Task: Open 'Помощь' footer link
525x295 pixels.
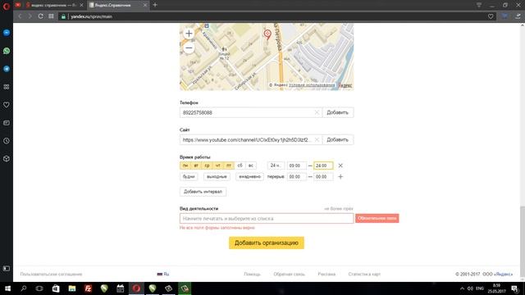Action: click(252, 274)
